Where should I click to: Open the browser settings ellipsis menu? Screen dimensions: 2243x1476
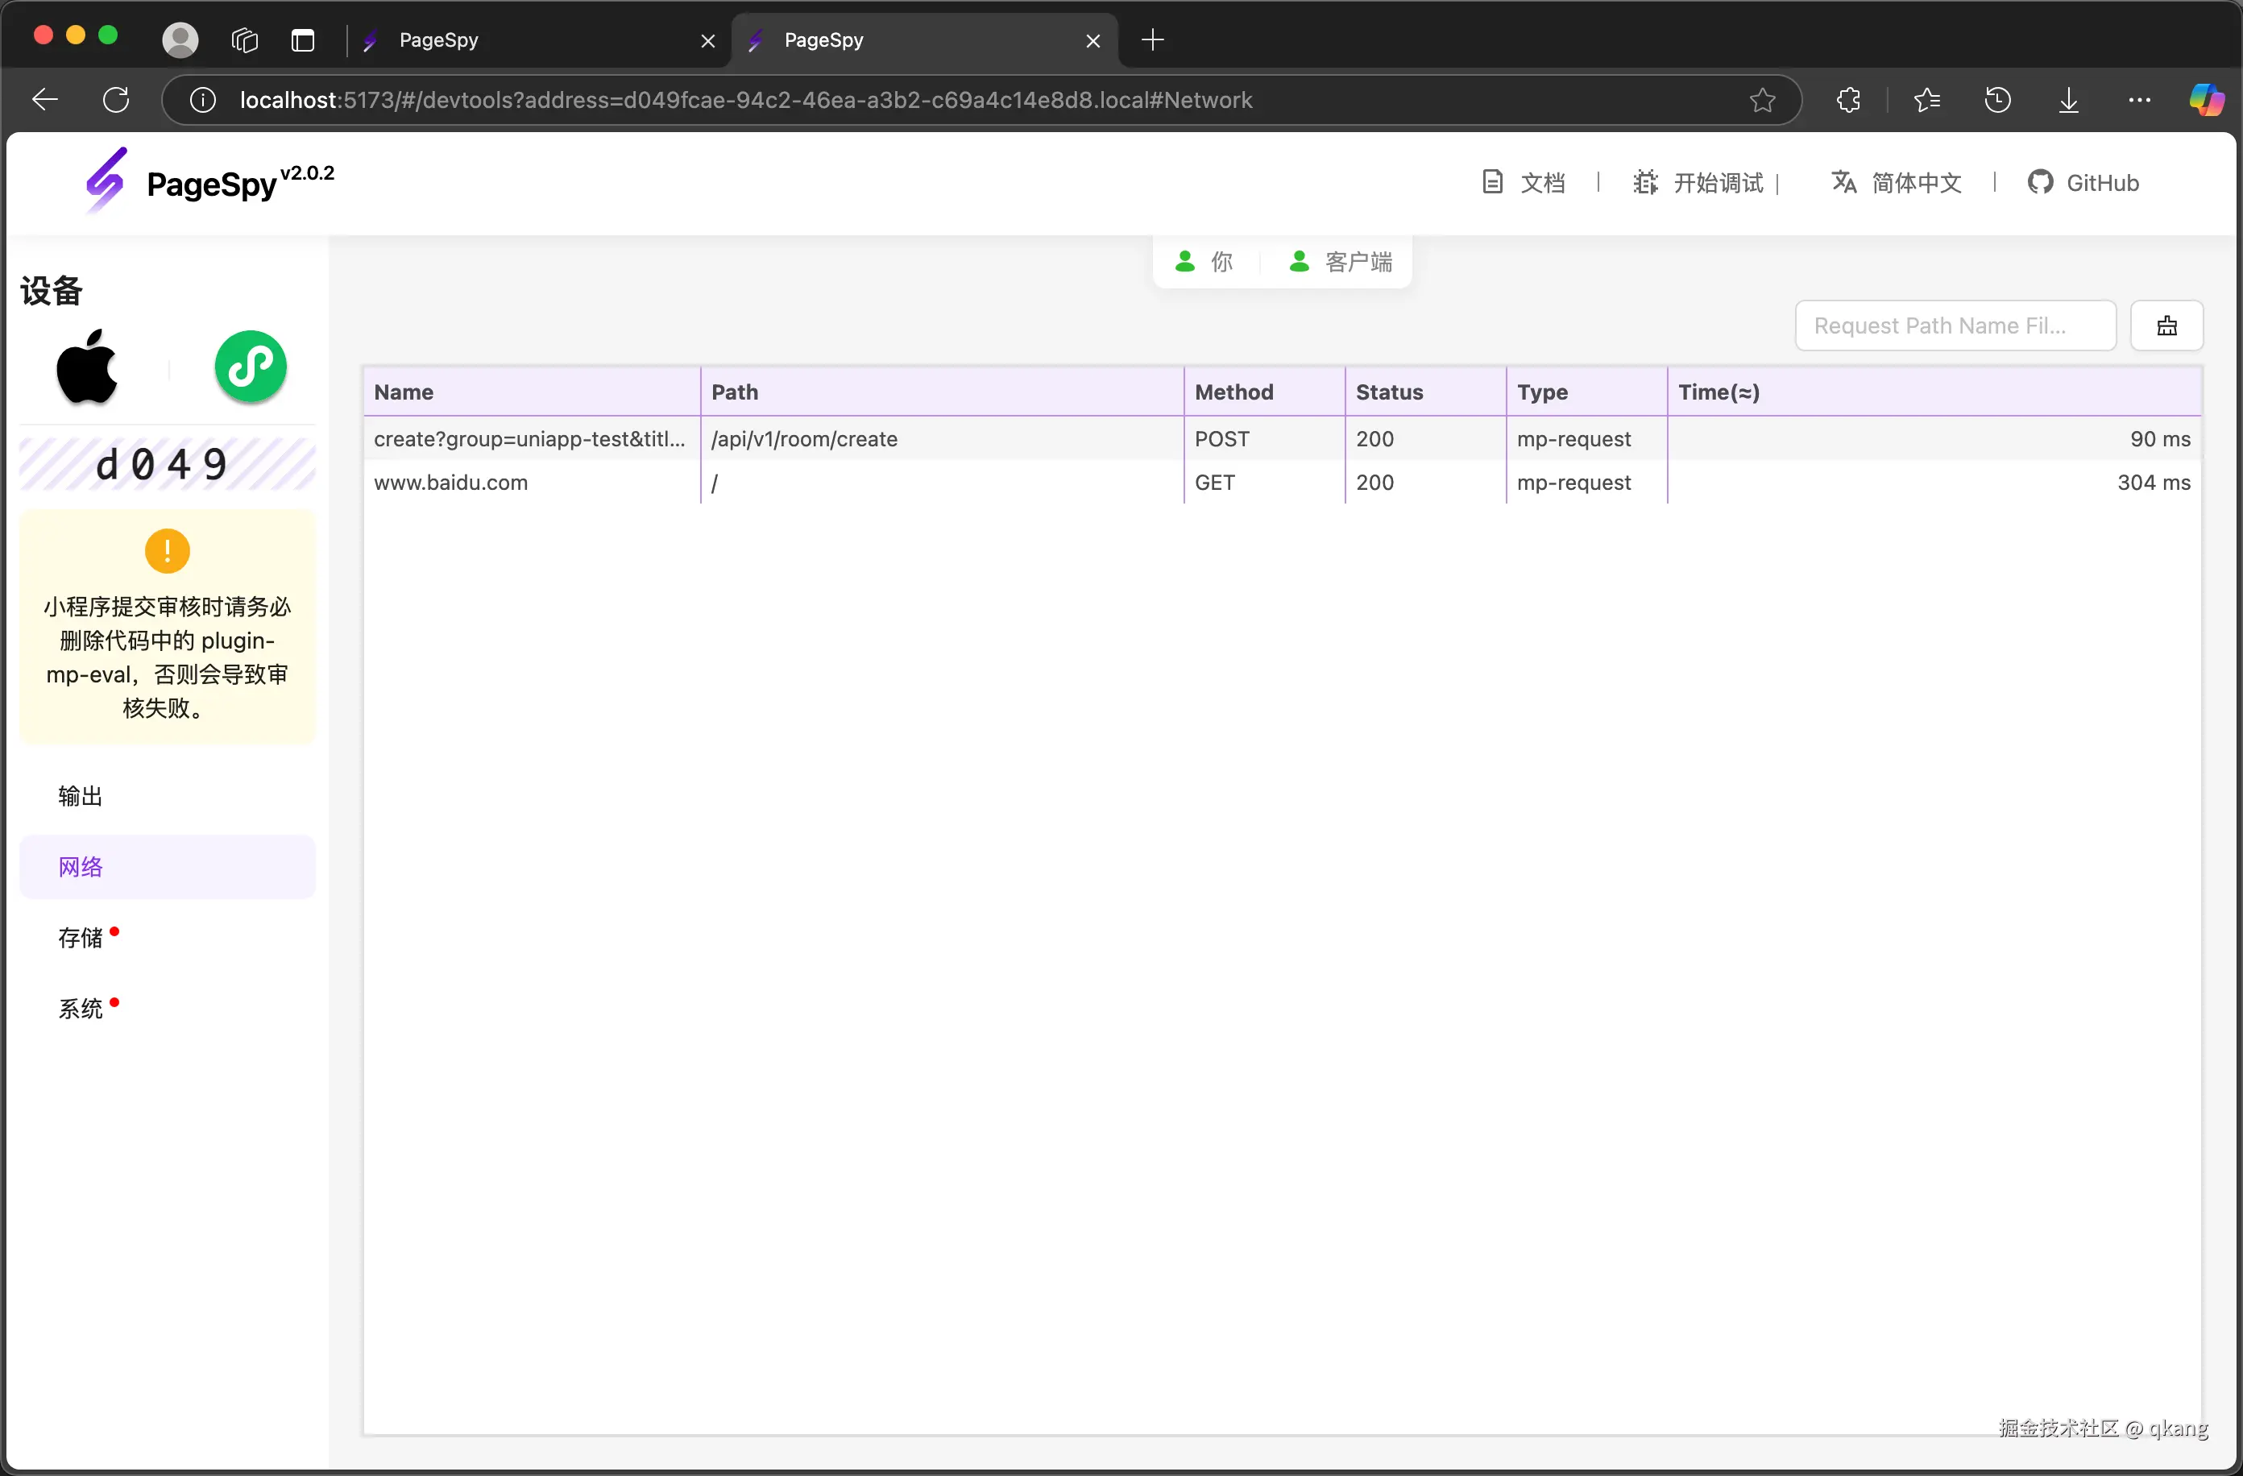click(2139, 100)
